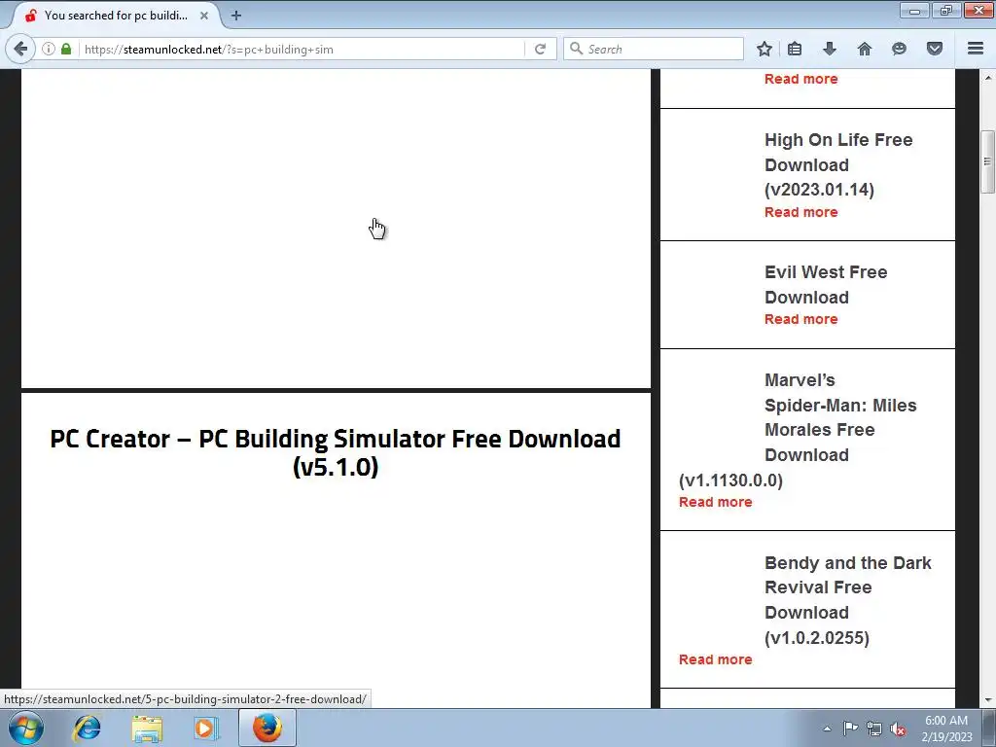The width and height of the screenshot is (996, 747).
Task: Click the scrollbar up arrow
Action: 988,78
